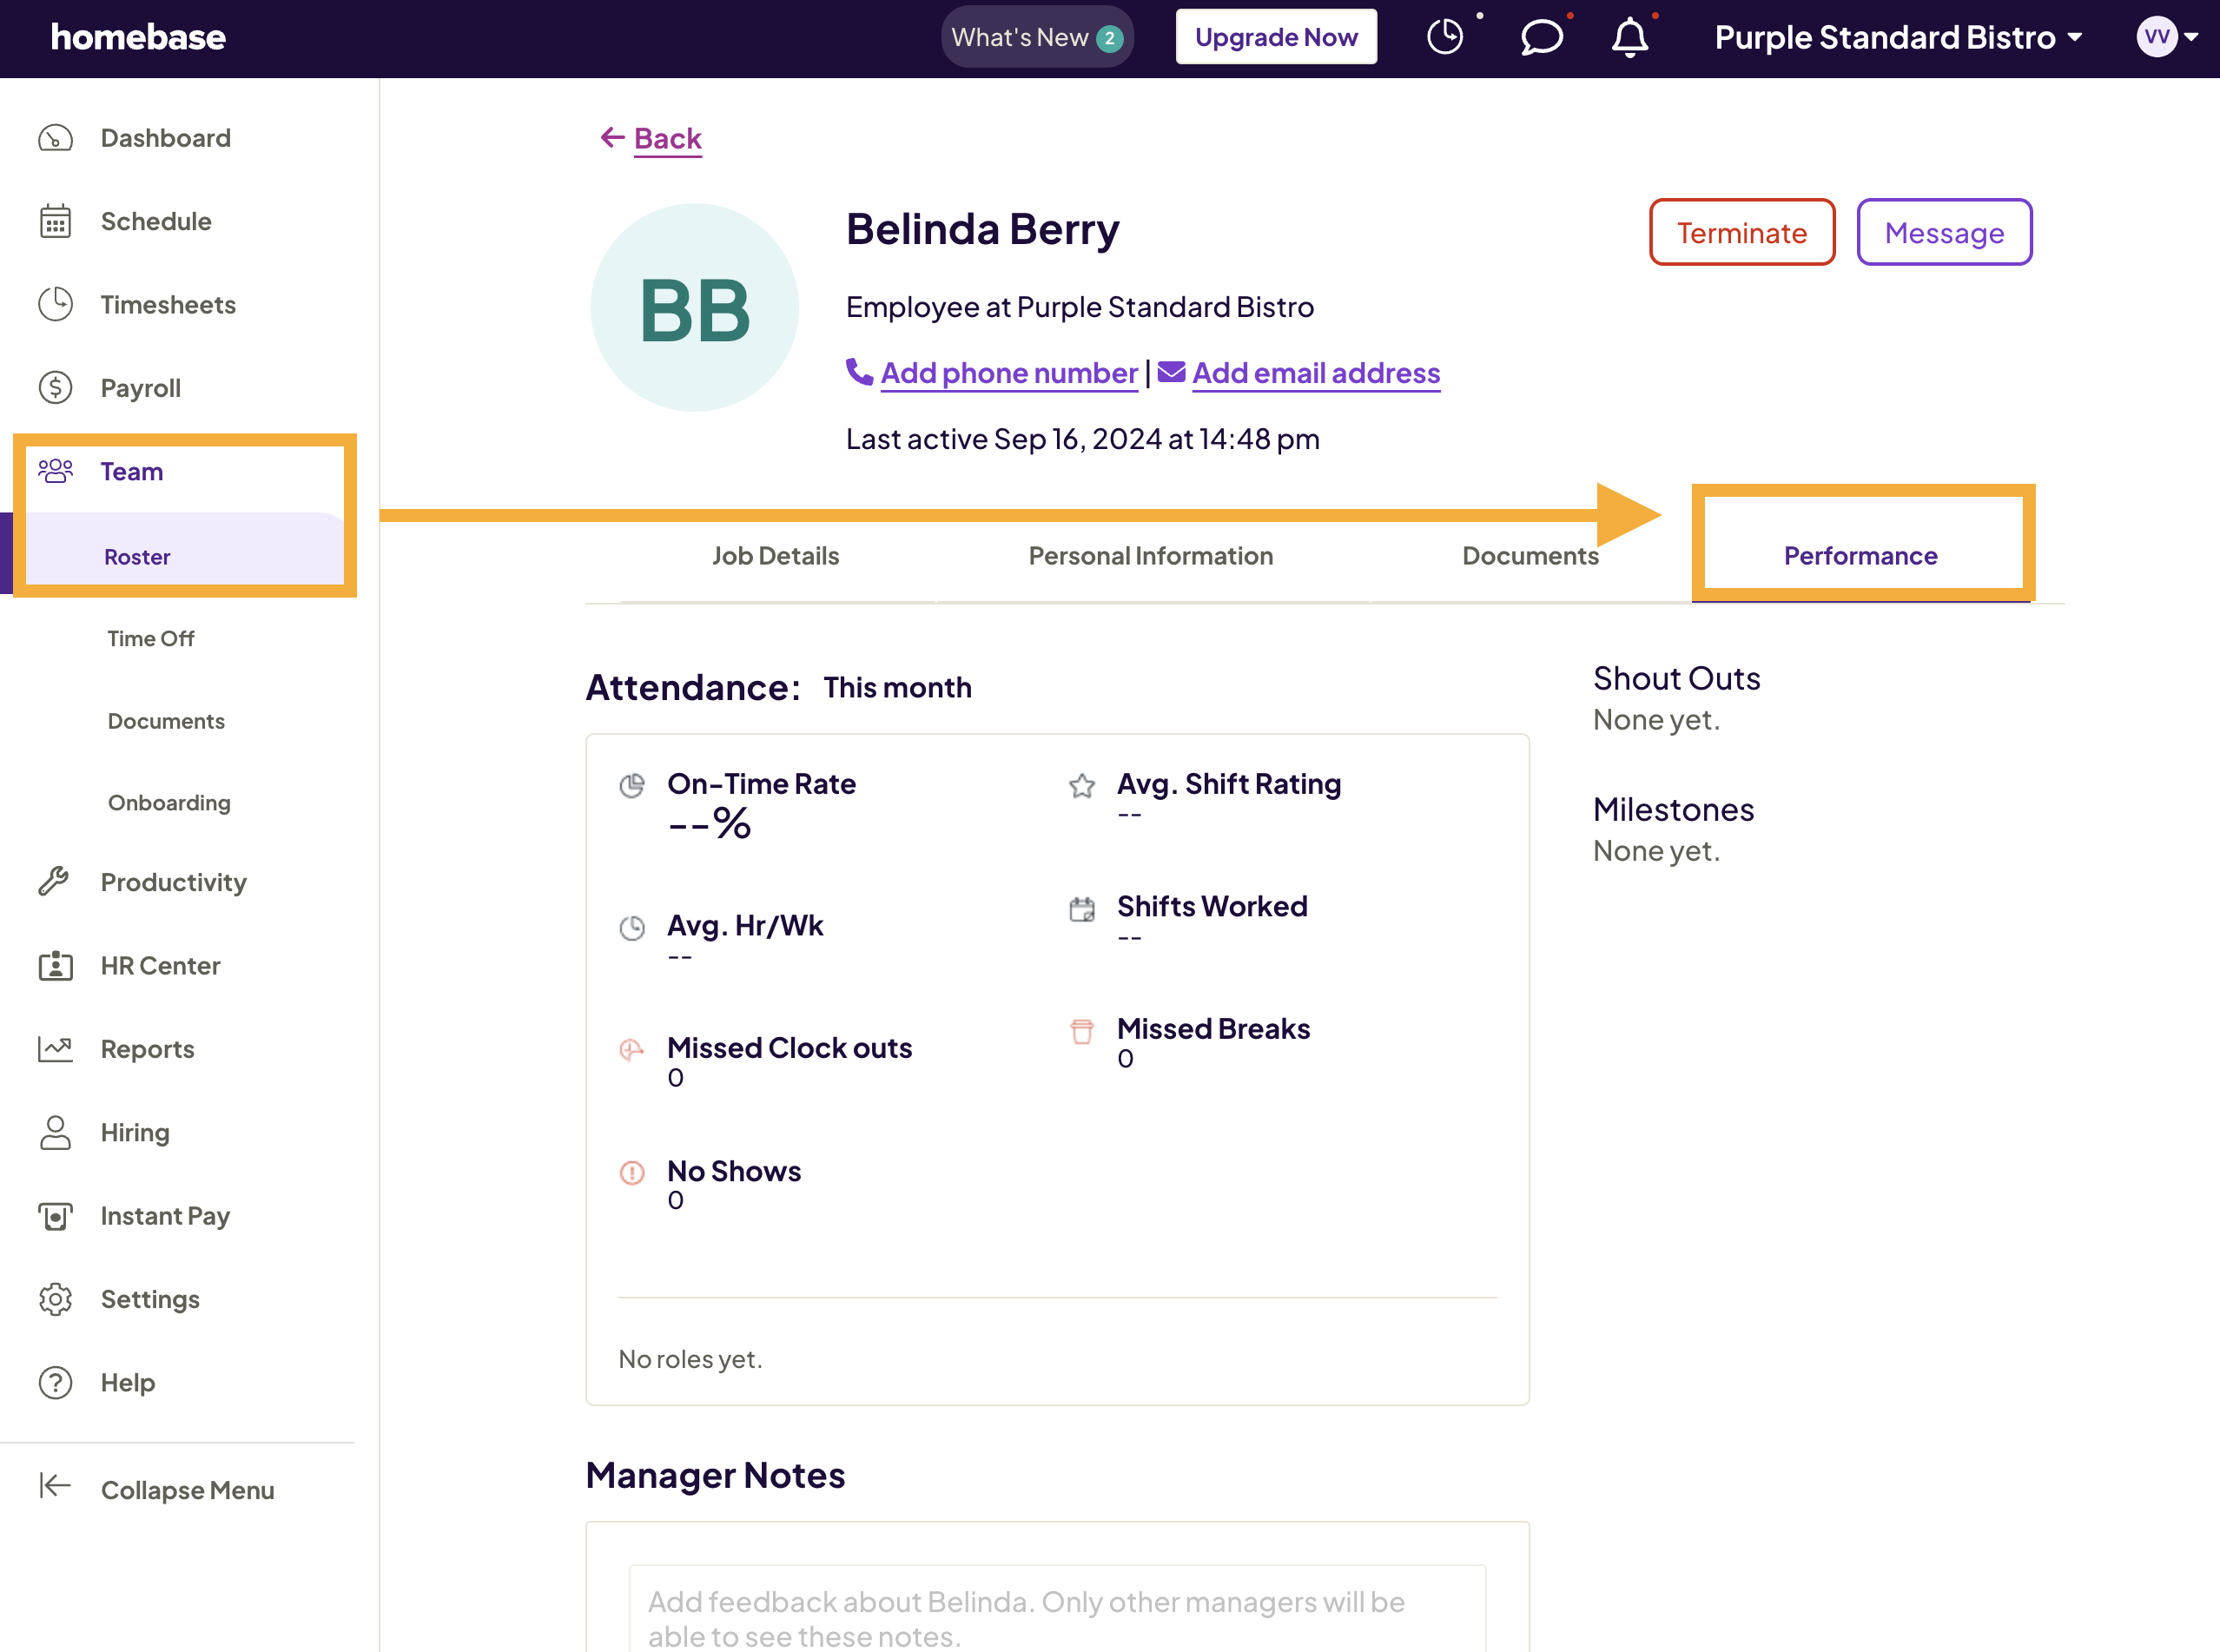Click the Hiring person icon
Viewport: 2220px width, 1652px height.
coord(56,1133)
